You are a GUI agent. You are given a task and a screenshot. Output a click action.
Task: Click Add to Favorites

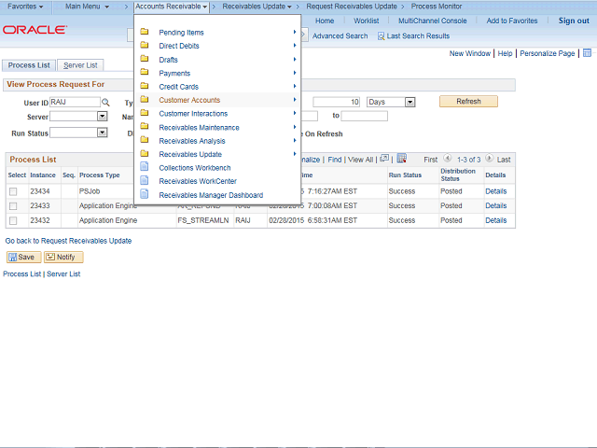click(x=512, y=21)
